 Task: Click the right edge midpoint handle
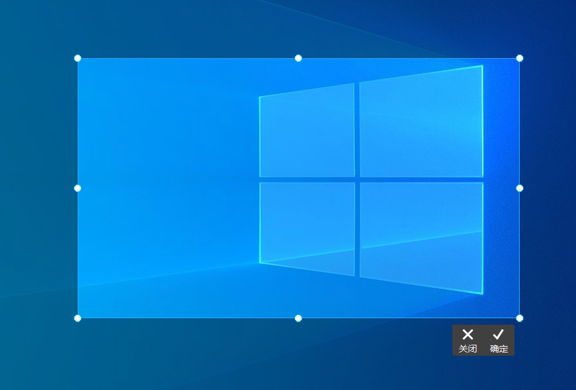(x=520, y=188)
